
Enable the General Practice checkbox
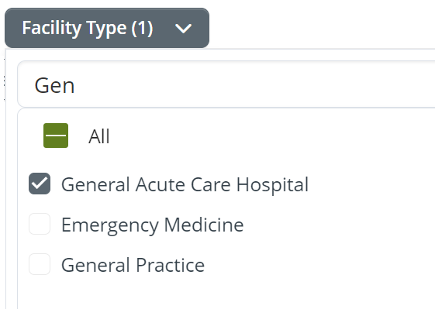click(x=40, y=264)
